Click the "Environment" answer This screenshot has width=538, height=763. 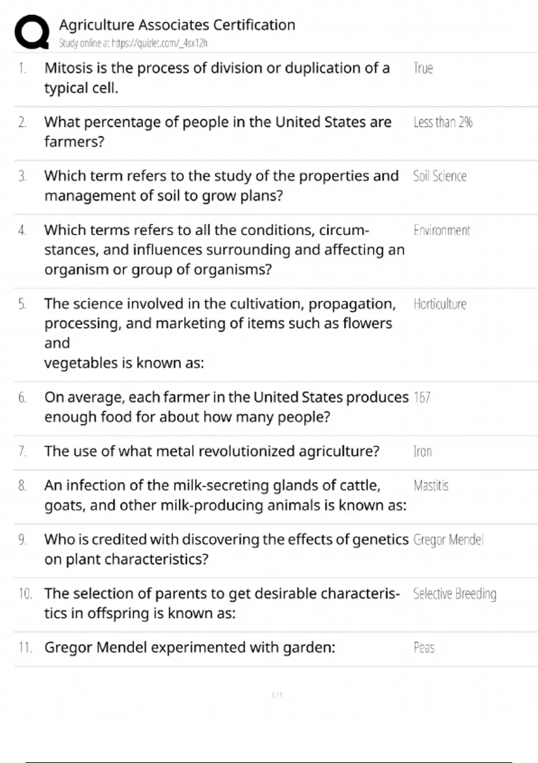point(442,230)
